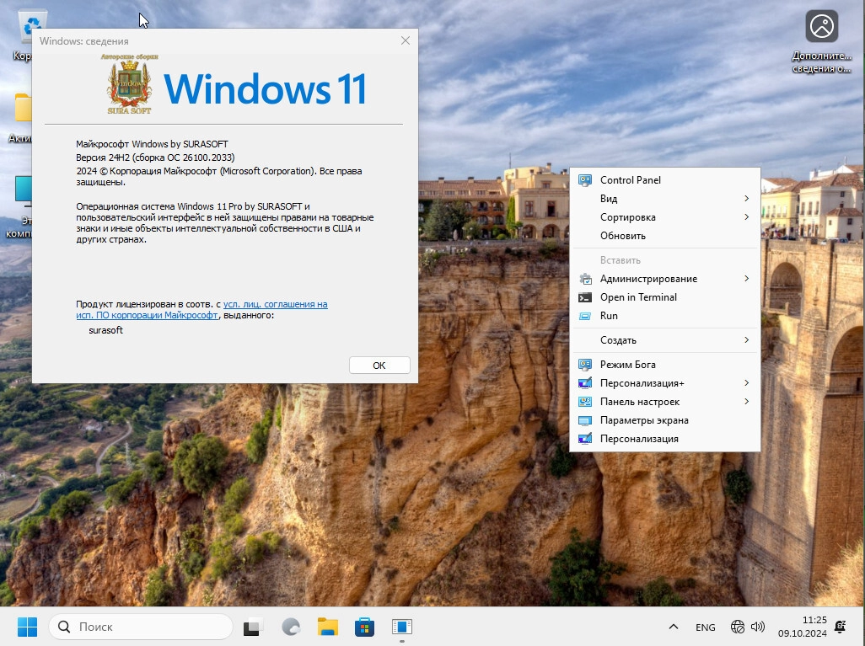
Task: Switch the ENG input language indicator
Action: point(705,627)
